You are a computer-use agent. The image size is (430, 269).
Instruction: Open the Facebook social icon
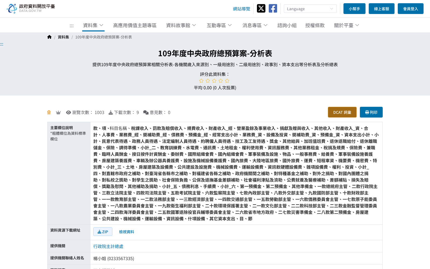[273, 8]
